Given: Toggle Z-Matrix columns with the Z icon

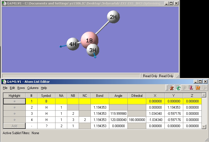Looking at the screenshot, I should click(x=171, y=88).
